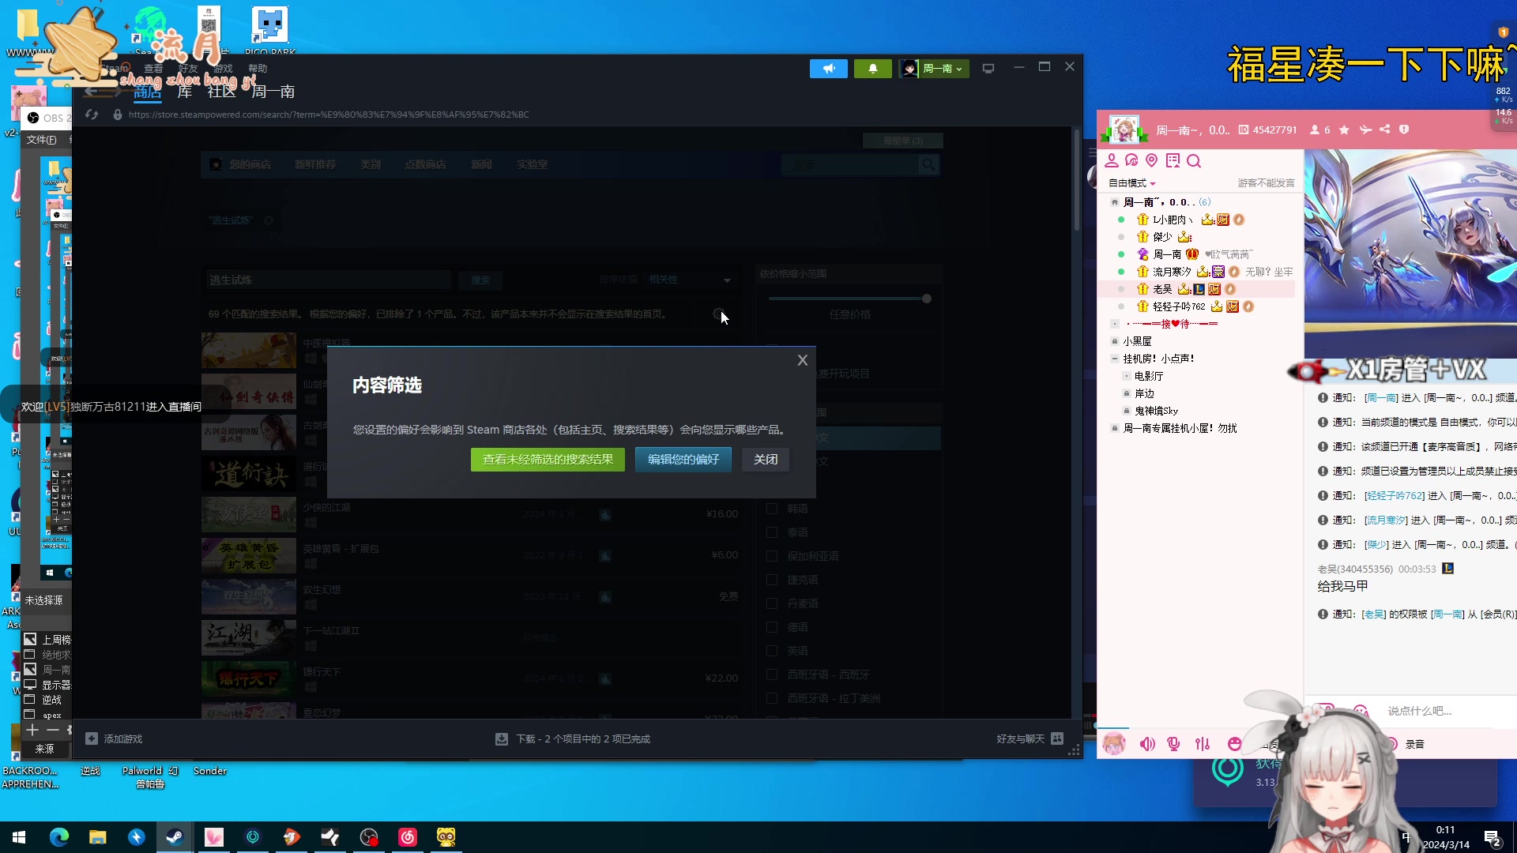Open Steam notifications bell
This screenshot has height=853, width=1517.
tap(873, 69)
